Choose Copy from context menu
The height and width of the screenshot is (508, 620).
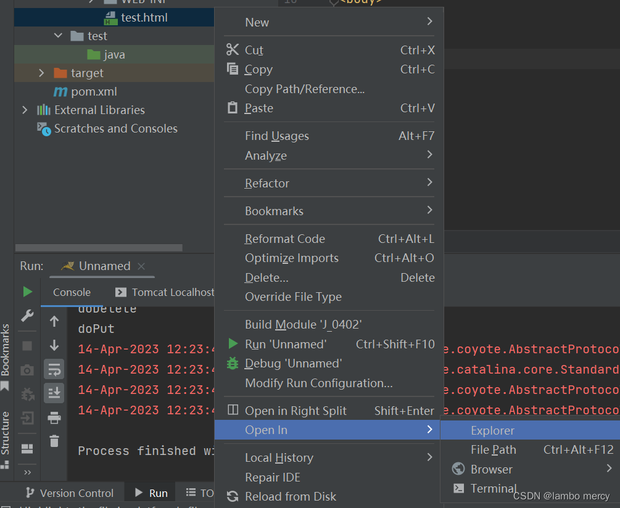pyautogui.click(x=329, y=69)
